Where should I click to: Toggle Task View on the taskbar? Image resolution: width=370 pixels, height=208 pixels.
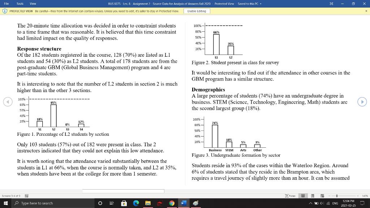click(x=112, y=203)
